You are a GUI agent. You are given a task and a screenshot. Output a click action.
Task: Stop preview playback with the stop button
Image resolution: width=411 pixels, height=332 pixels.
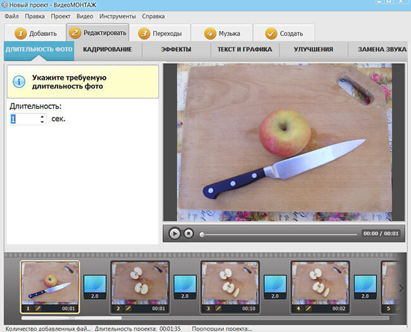pos(188,233)
